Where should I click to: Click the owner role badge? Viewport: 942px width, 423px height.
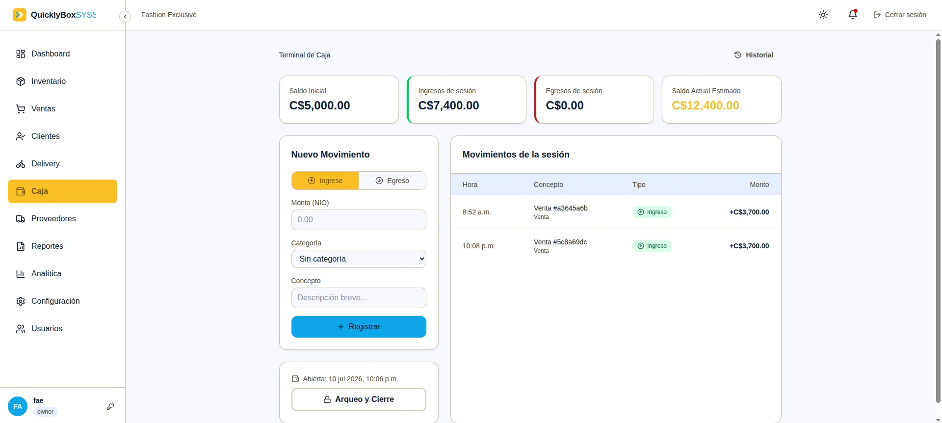45,412
